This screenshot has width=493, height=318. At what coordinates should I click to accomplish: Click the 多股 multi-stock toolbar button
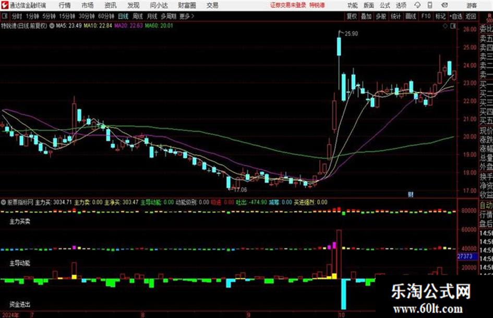(381, 16)
